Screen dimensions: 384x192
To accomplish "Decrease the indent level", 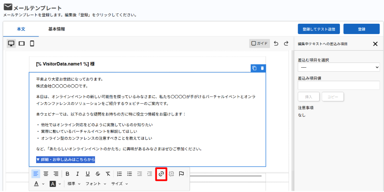I will [x=140, y=174].
